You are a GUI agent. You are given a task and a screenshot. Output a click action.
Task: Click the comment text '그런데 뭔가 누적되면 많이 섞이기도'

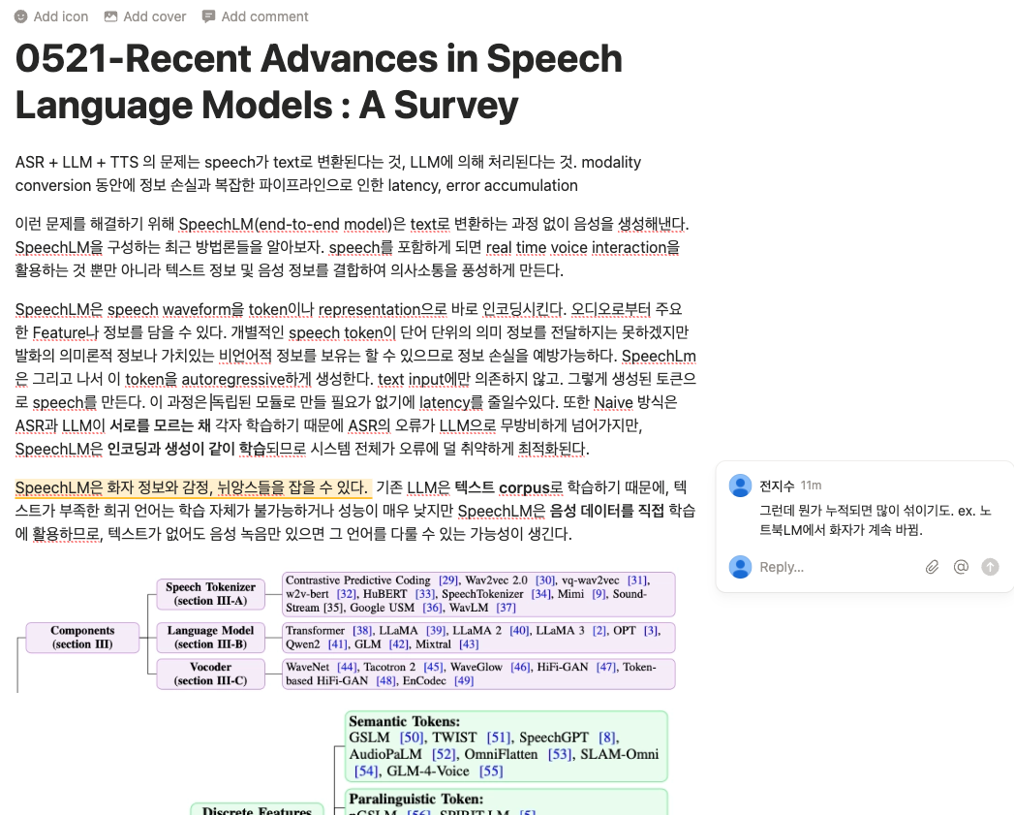(x=856, y=511)
